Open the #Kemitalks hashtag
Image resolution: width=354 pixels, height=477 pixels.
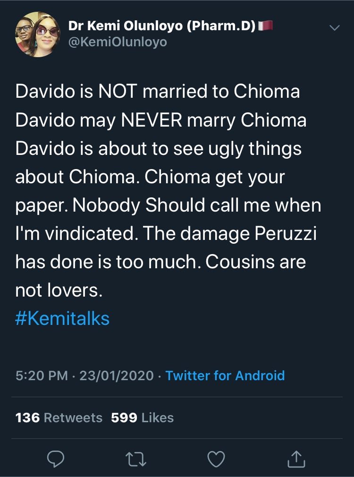[x=62, y=318]
